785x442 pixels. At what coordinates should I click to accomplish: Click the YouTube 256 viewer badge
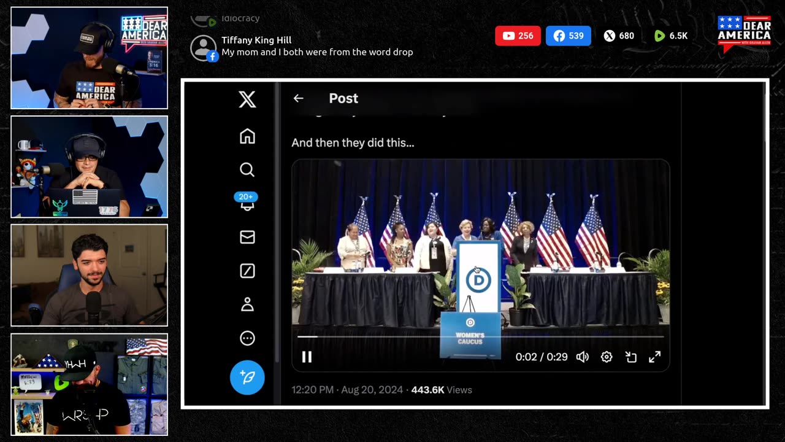518,36
